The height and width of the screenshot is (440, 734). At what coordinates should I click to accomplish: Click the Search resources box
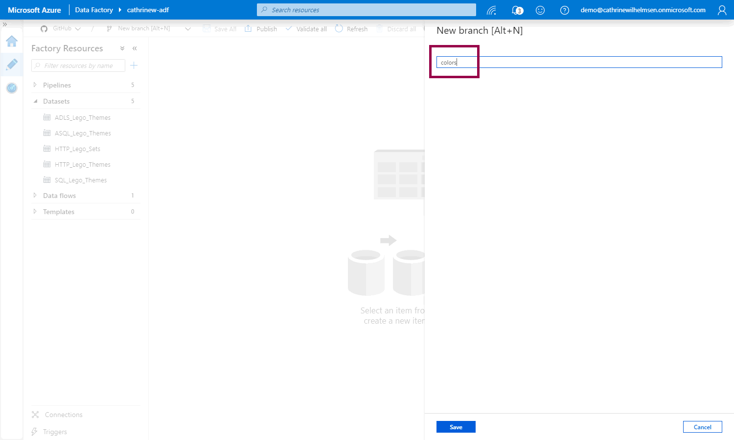(x=366, y=10)
